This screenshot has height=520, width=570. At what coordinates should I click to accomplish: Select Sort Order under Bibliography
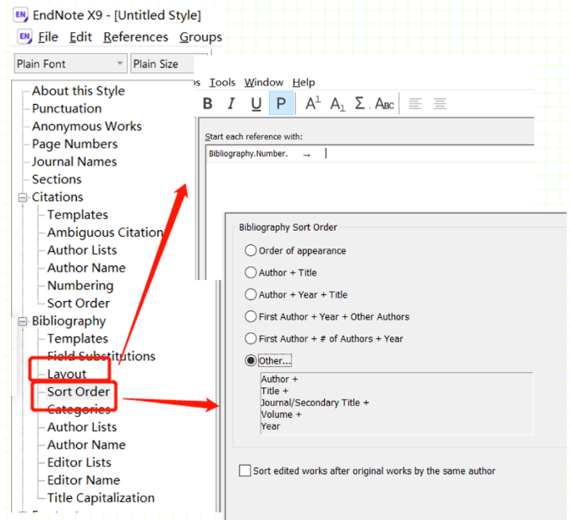(78, 391)
